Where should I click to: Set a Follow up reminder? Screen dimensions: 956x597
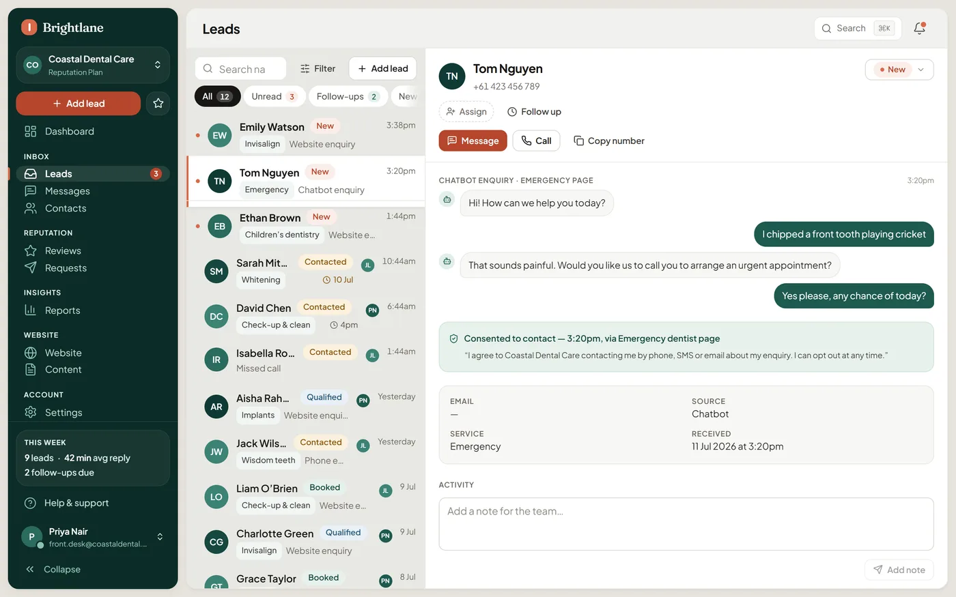pos(535,112)
